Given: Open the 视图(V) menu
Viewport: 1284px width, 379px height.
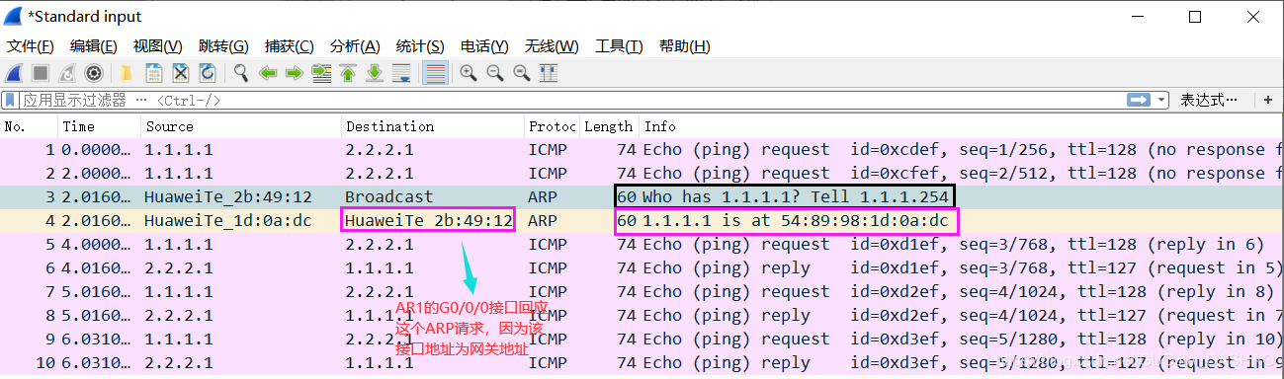Looking at the screenshot, I should point(157,46).
